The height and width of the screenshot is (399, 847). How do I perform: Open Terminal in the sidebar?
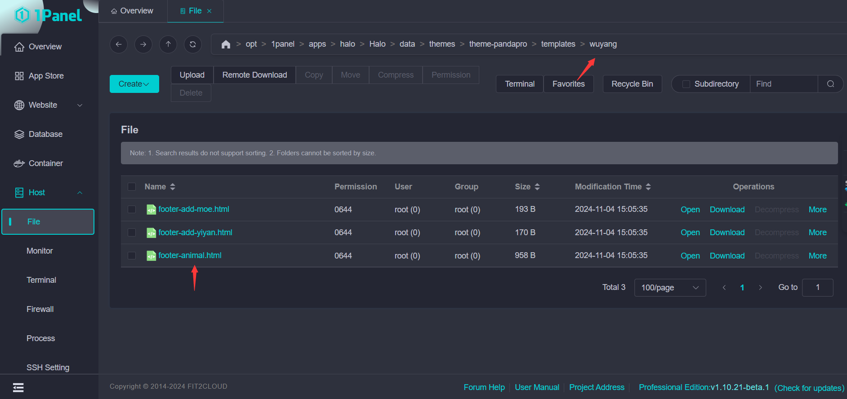tap(41, 280)
